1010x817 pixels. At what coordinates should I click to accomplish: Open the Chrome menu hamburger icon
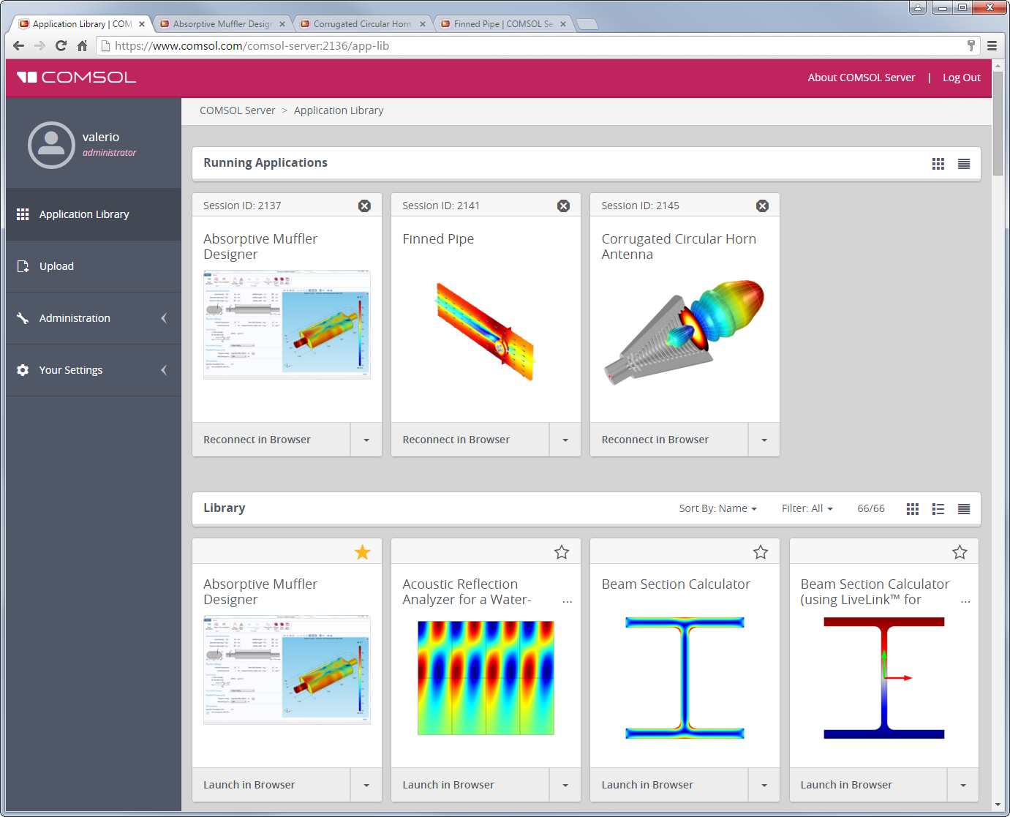click(992, 45)
